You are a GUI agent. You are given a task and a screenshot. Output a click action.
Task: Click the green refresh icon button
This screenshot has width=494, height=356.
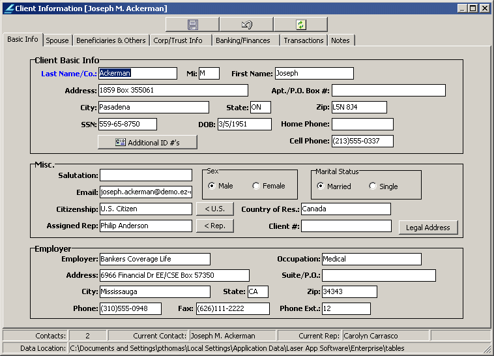tap(300, 25)
